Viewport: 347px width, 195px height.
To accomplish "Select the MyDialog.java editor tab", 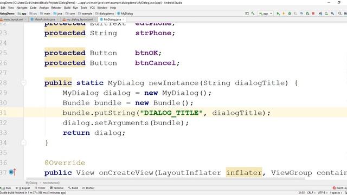I will [x=112, y=19].
